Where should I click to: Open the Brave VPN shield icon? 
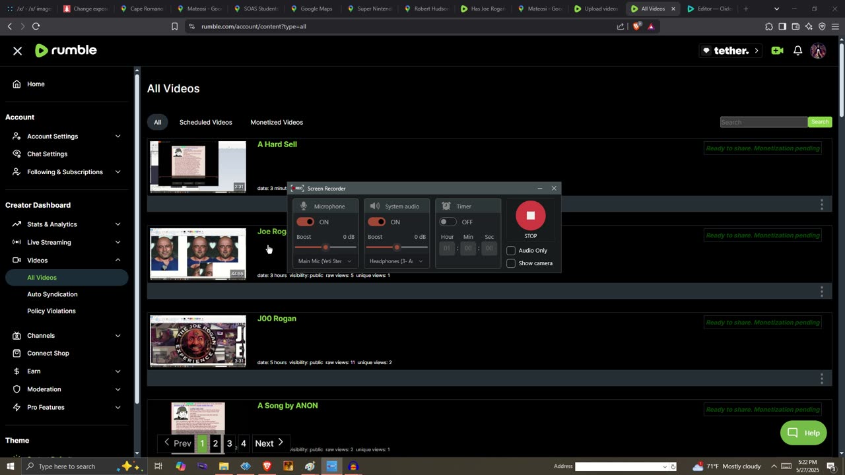pos(822,26)
